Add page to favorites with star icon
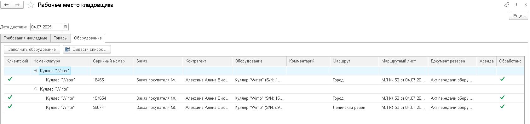Viewport: 530px width, 124px height. [31, 5]
